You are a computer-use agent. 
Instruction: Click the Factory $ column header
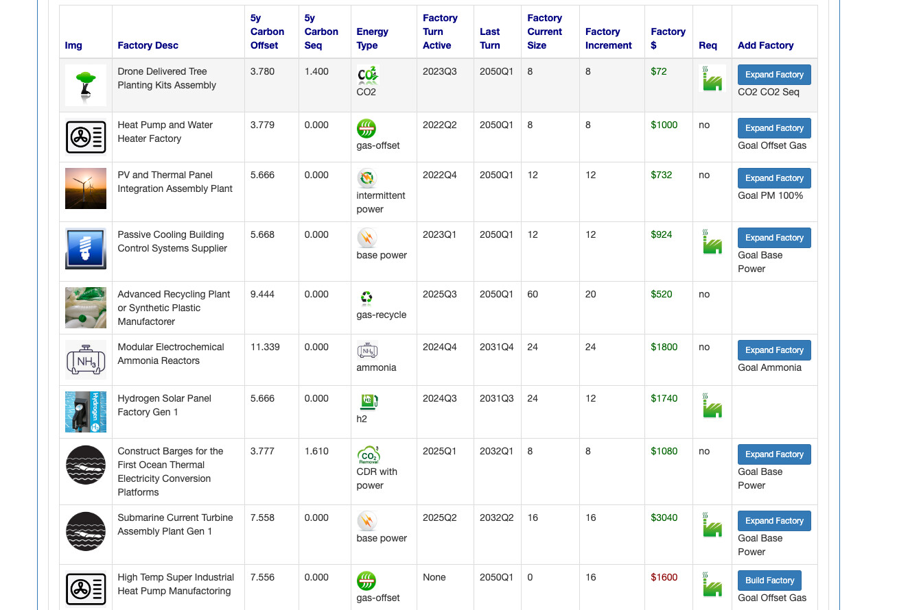668,38
